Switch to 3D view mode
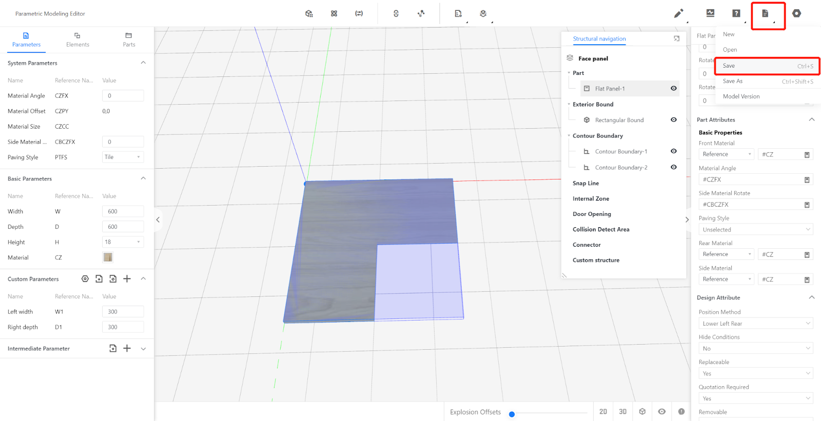 click(x=623, y=412)
